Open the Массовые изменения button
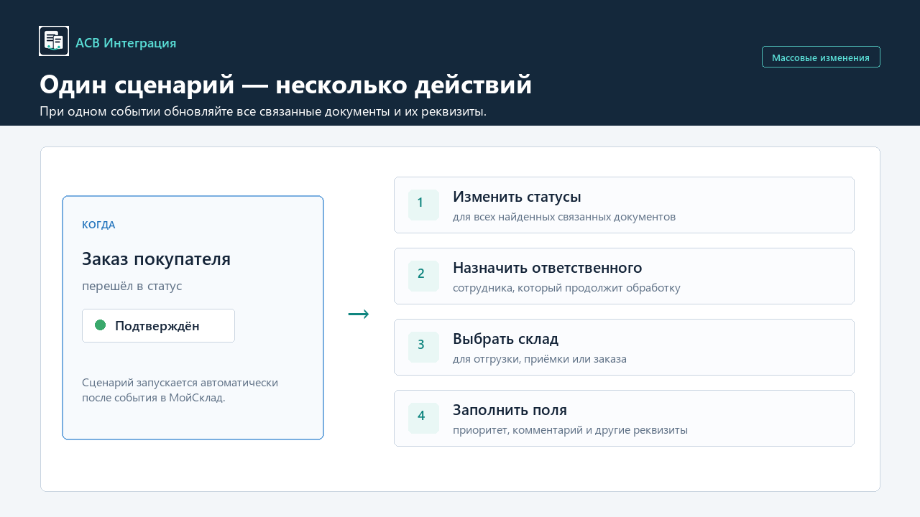 pyautogui.click(x=821, y=57)
